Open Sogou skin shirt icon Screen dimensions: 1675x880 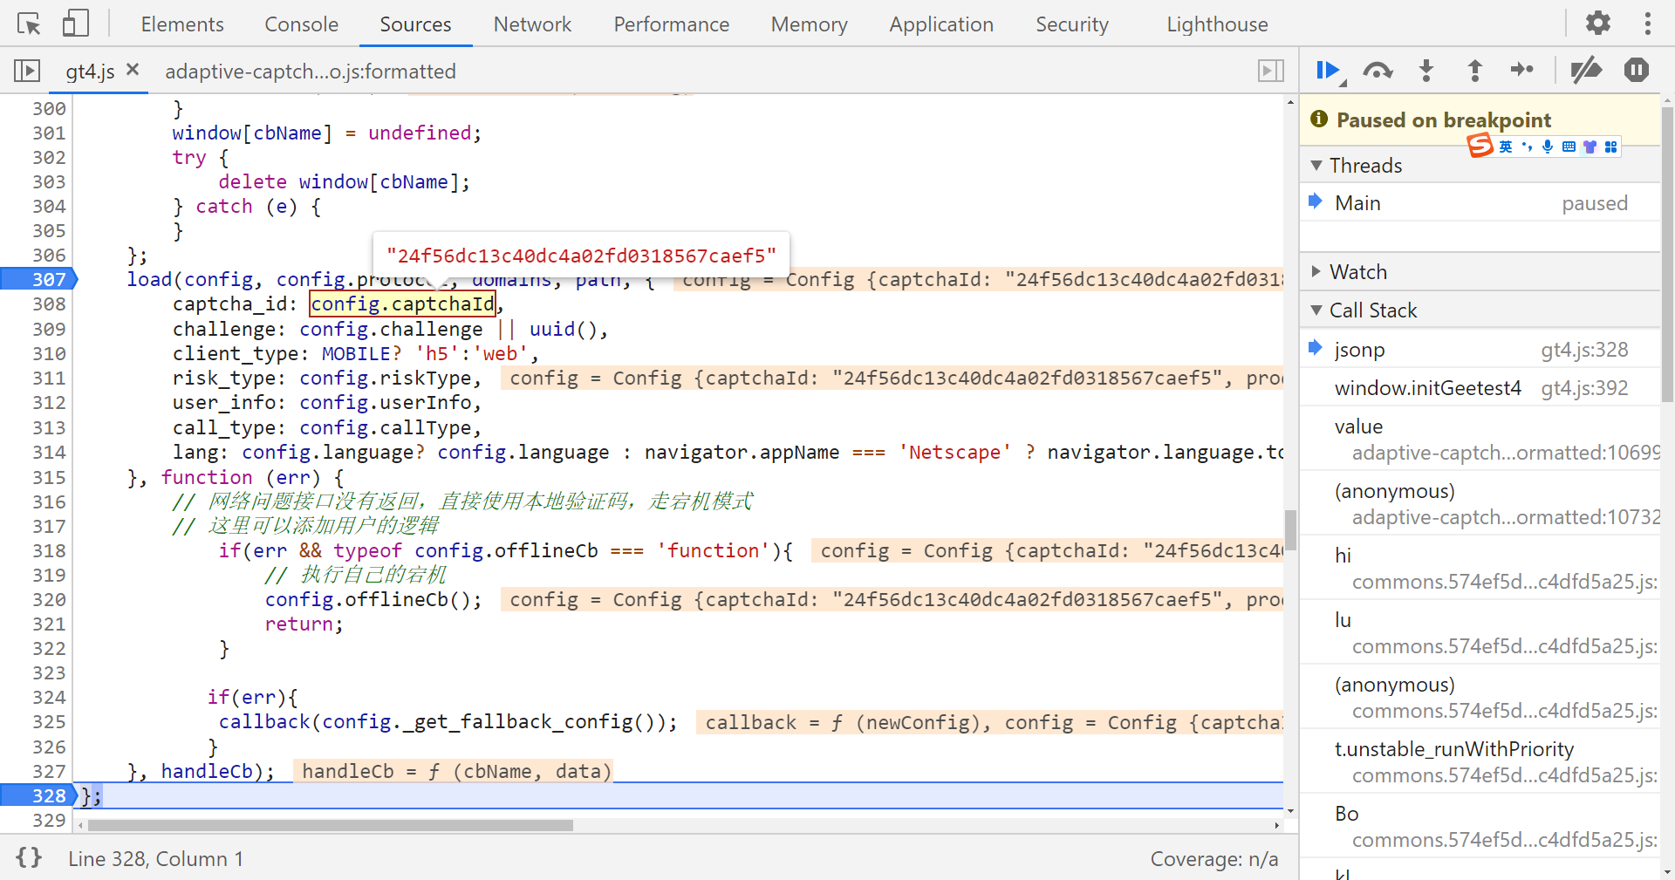coord(1590,147)
